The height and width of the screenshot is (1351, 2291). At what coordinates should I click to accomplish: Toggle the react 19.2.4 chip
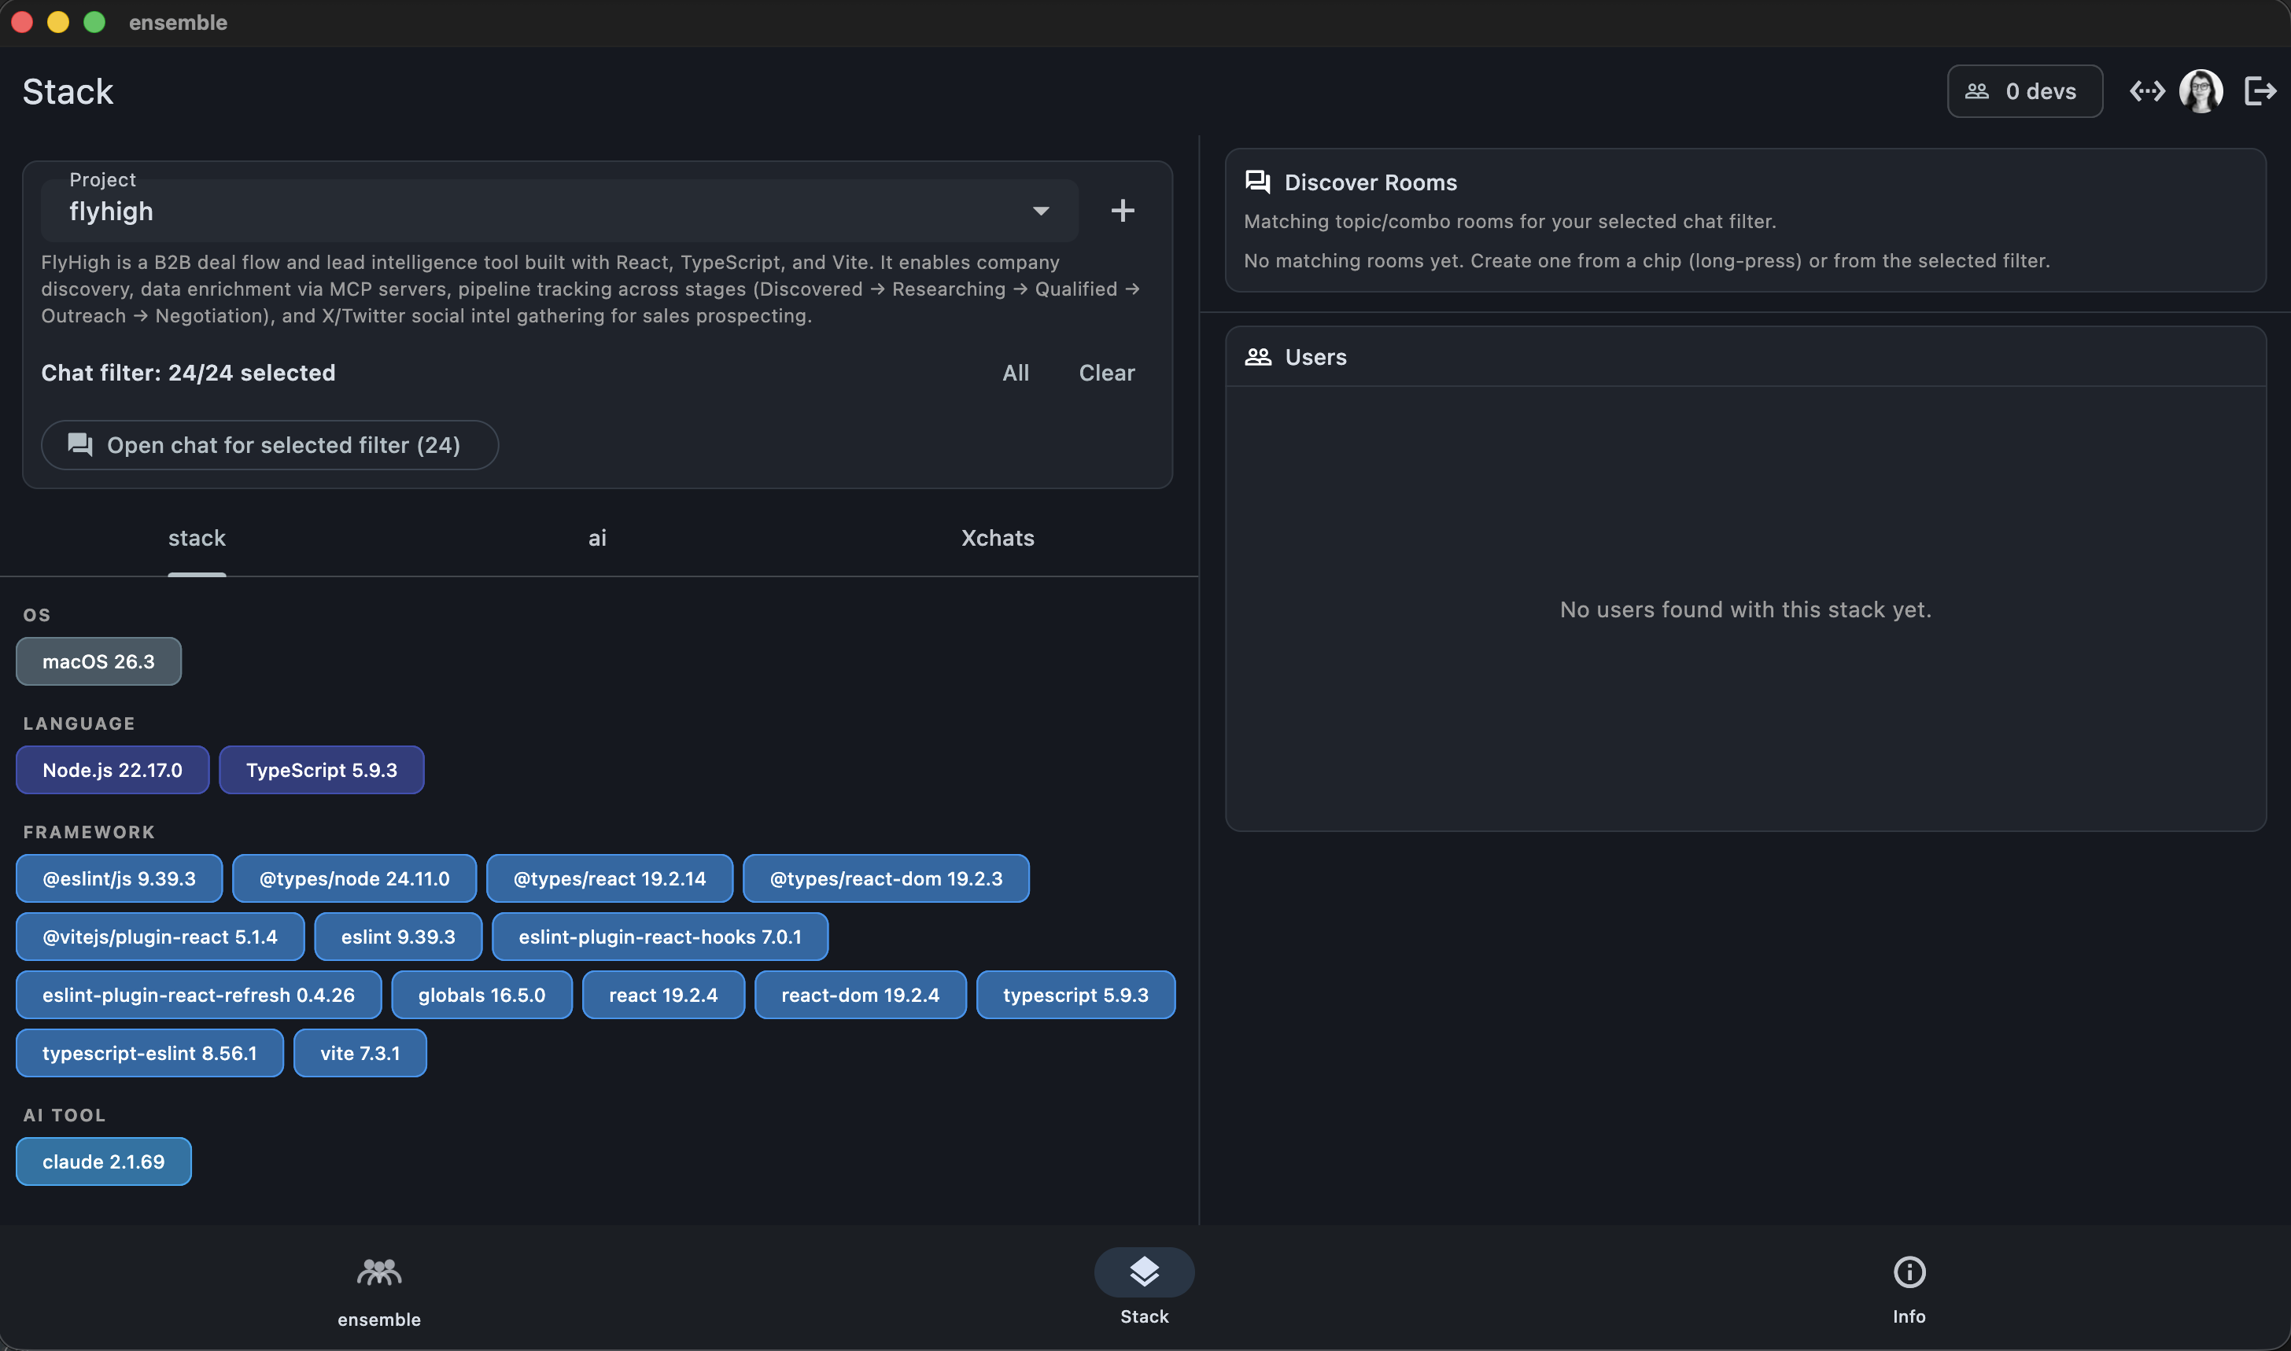[663, 994]
